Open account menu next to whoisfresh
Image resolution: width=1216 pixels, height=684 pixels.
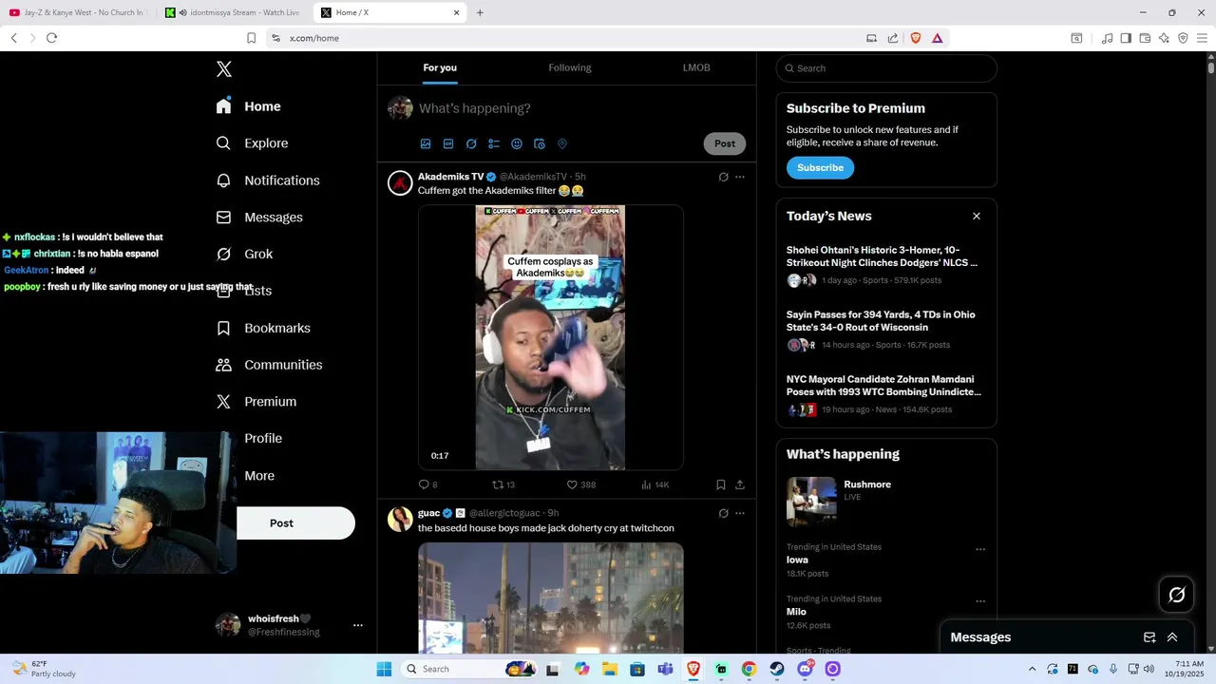coord(358,625)
